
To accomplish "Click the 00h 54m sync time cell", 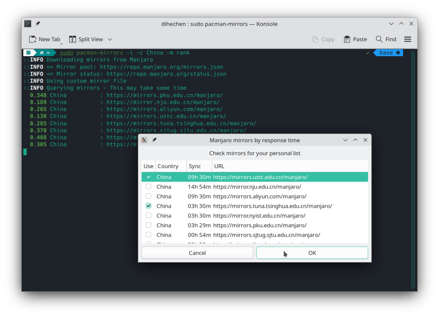I will tap(199, 235).
